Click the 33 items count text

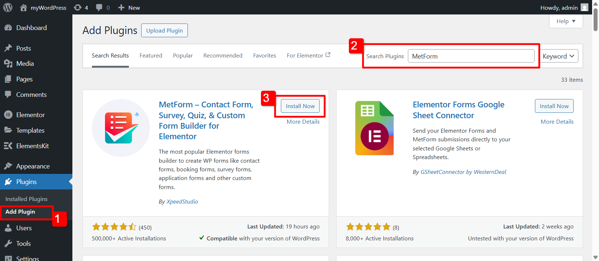(x=572, y=80)
